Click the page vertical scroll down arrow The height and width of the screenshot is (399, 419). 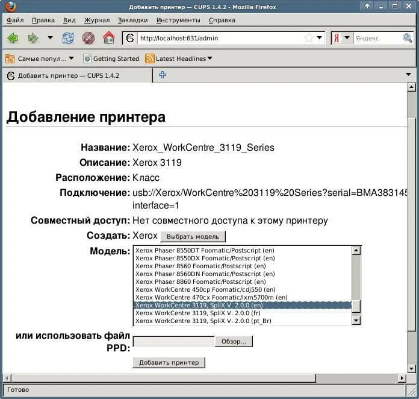click(x=411, y=368)
